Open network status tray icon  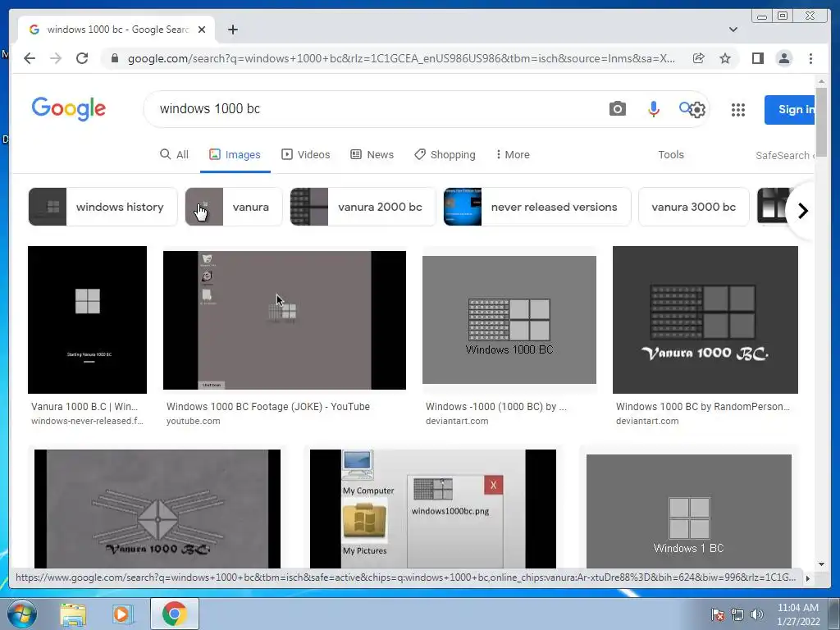737,614
